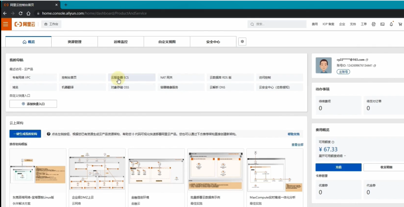Select the 概览 tab
The width and height of the screenshot is (404, 207).
(x=29, y=42)
